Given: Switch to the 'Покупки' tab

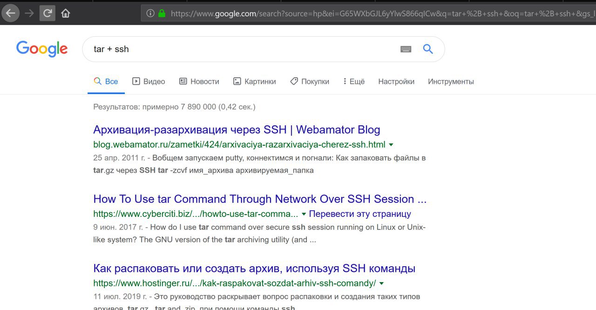Looking at the screenshot, I should (310, 81).
